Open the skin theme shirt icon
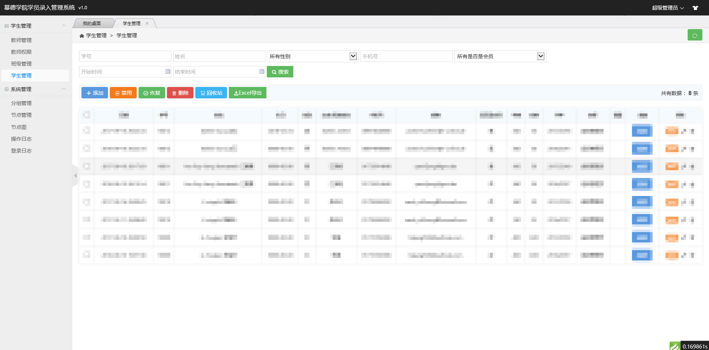The width and height of the screenshot is (709, 350). pos(695,8)
